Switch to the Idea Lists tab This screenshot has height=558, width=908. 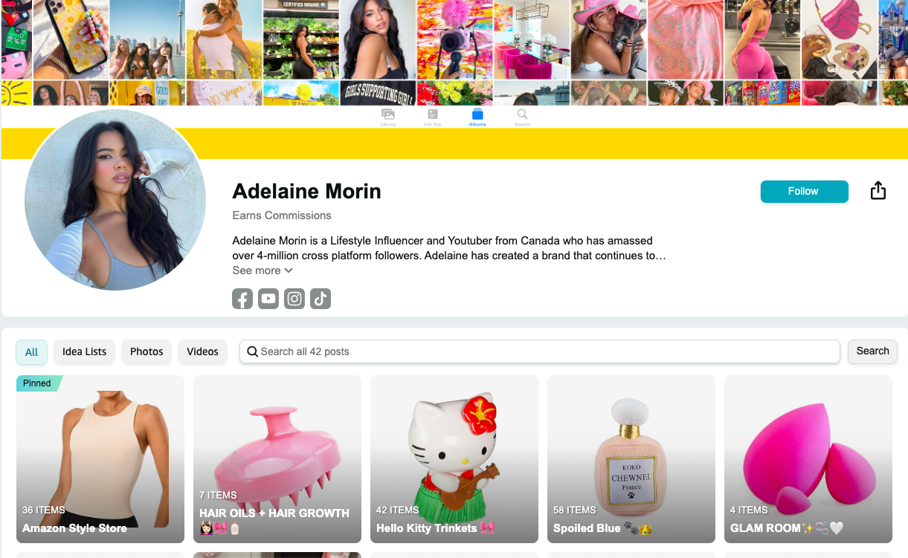click(85, 351)
